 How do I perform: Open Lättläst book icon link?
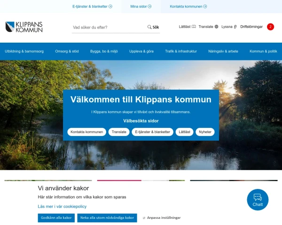point(194,27)
